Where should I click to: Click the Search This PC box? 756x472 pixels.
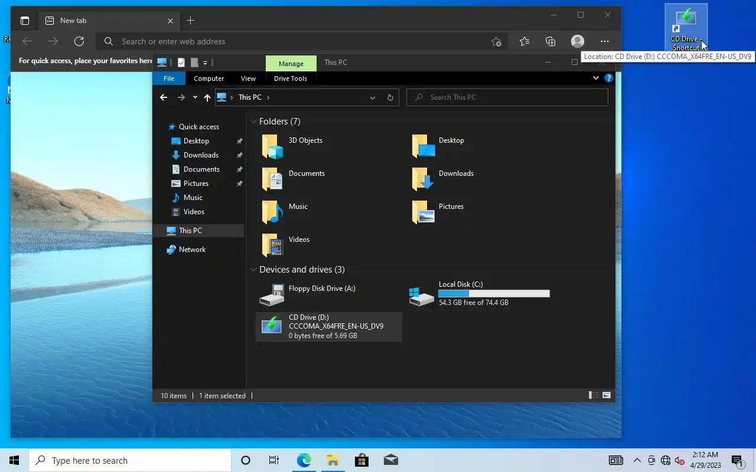pos(507,97)
